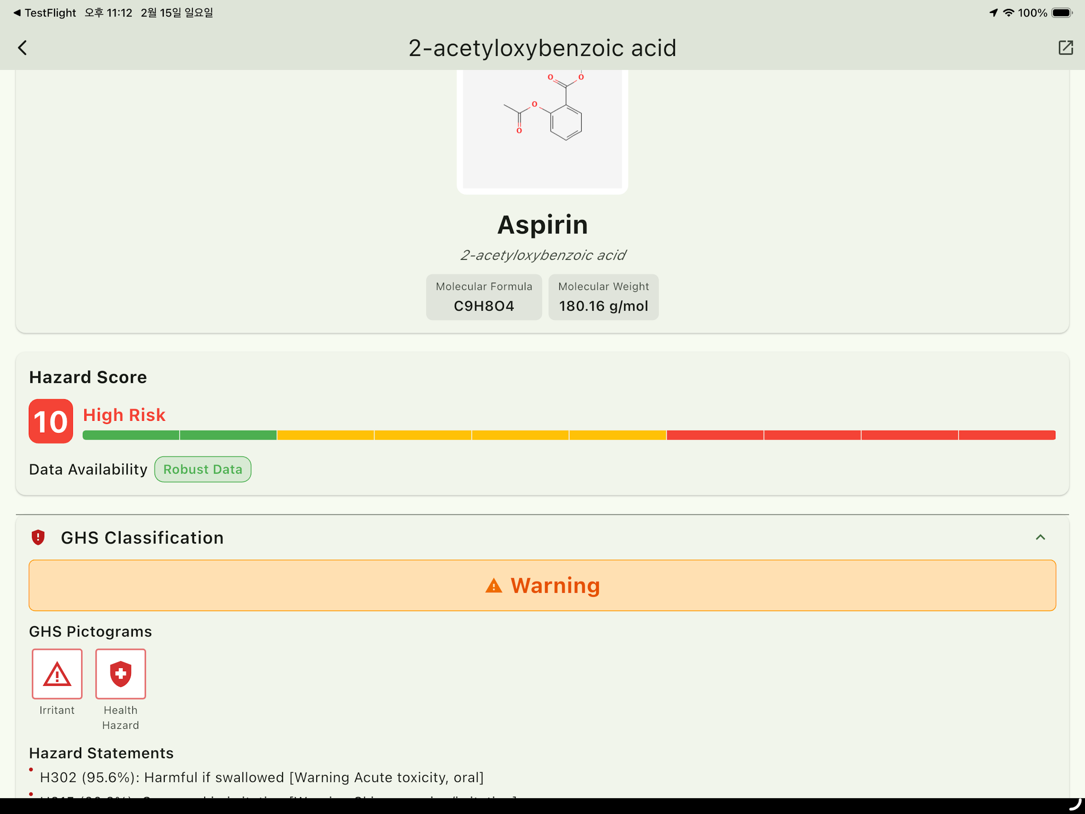Tap the Irritant pictogram icon

tap(57, 674)
